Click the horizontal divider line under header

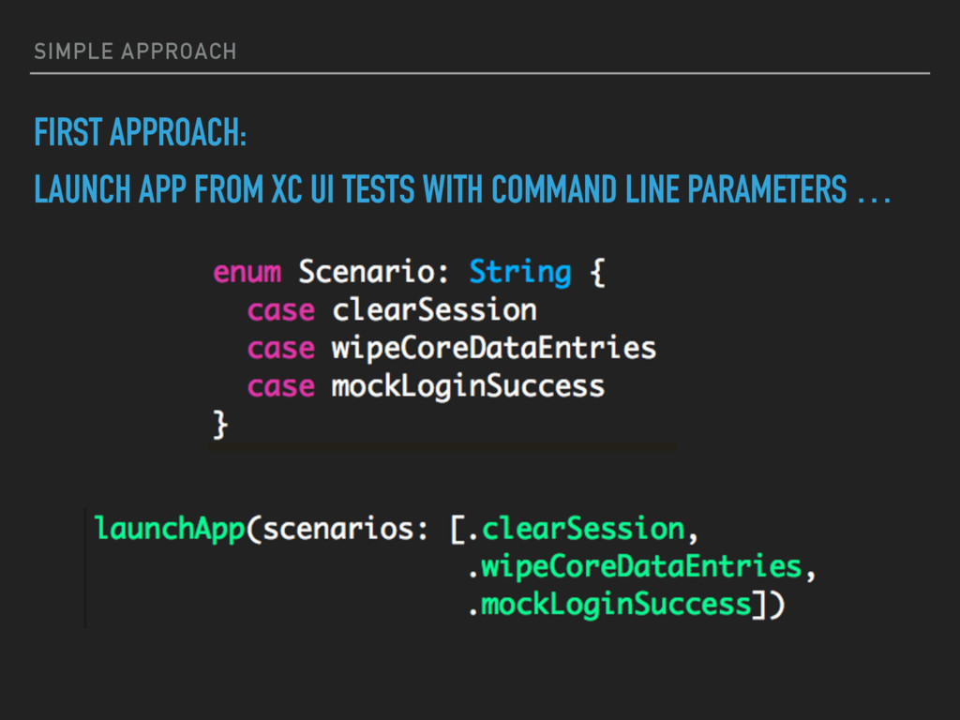(x=480, y=73)
